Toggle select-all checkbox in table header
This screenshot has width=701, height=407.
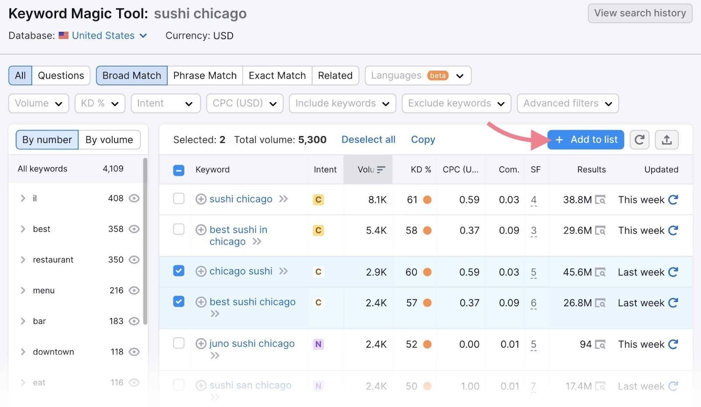(179, 170)
